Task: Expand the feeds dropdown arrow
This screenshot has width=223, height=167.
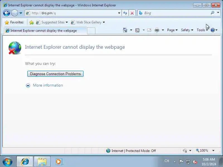Action: [x=144, y=30]
